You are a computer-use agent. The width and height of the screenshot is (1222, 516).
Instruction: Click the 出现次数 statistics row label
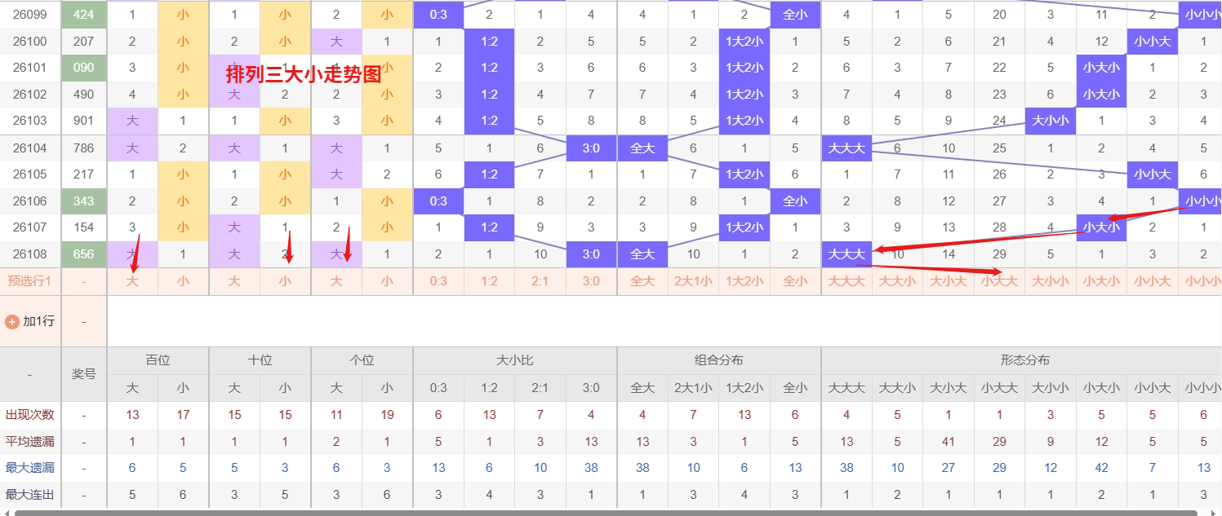(29, 415)
